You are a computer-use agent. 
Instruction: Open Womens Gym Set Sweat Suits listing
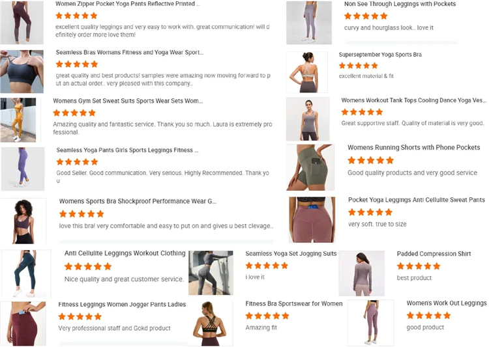point(128,101)
